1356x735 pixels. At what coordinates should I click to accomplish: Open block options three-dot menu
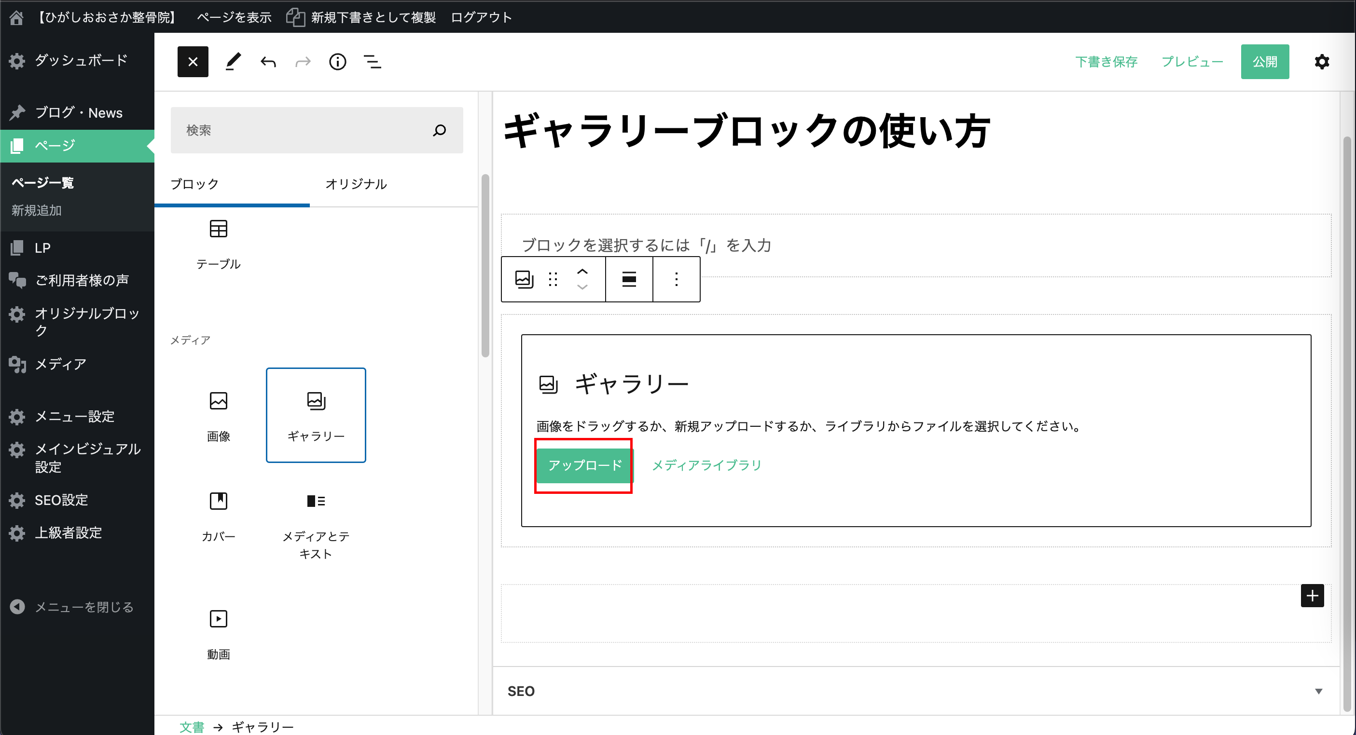click(x=676, y=279)
